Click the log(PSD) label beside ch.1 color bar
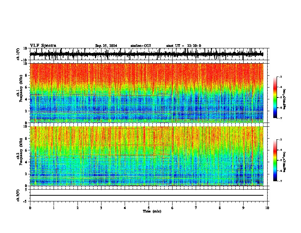The width and height of the screenshot is (301, 233). click(x=284, y=99)
